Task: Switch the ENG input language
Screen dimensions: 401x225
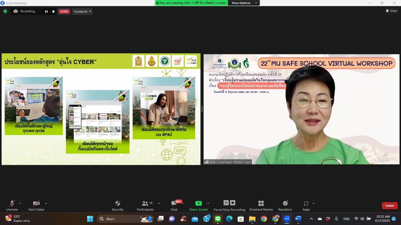Action: point(346,219)
